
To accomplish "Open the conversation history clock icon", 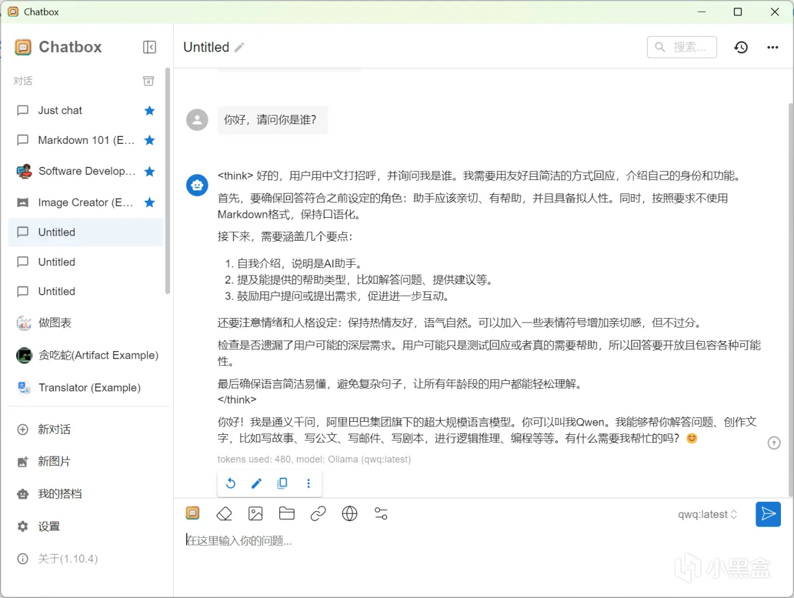I will 741,47.
